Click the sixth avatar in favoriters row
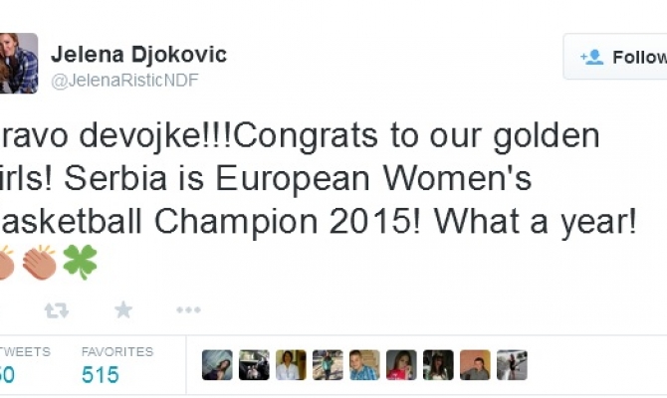The height and width of the screenshot is (398, 667). 401,365
